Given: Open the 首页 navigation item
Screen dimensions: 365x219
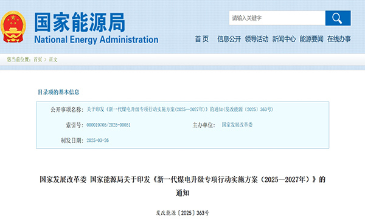Looking at the screenshot, I should click(x=201, y=39).
